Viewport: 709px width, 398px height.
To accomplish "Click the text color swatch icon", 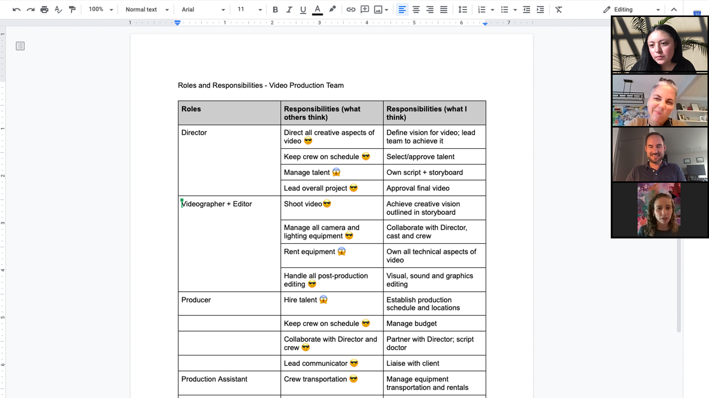I will coord(316,9).
